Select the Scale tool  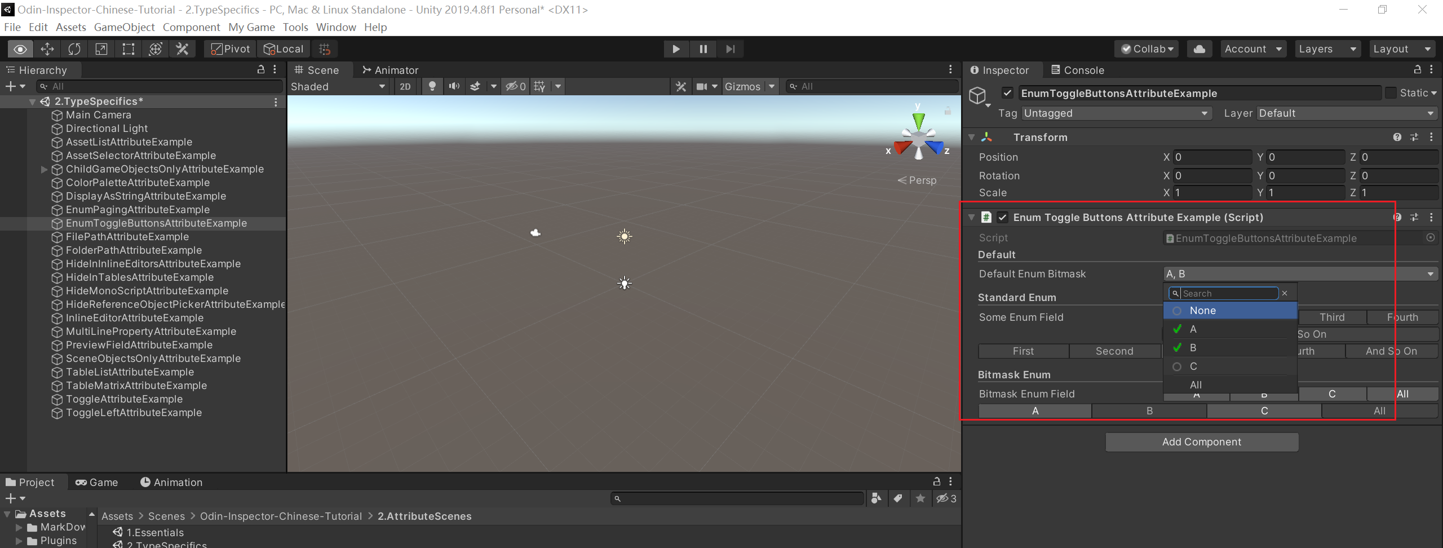point(101,49)
